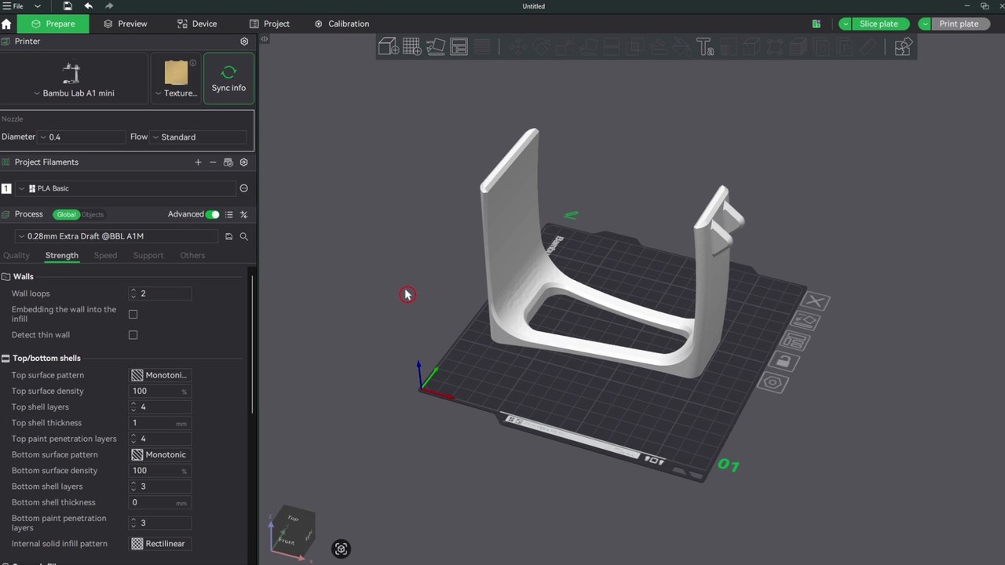Open printer settings gear icon
1005x565 pixels.
point(244,42)
